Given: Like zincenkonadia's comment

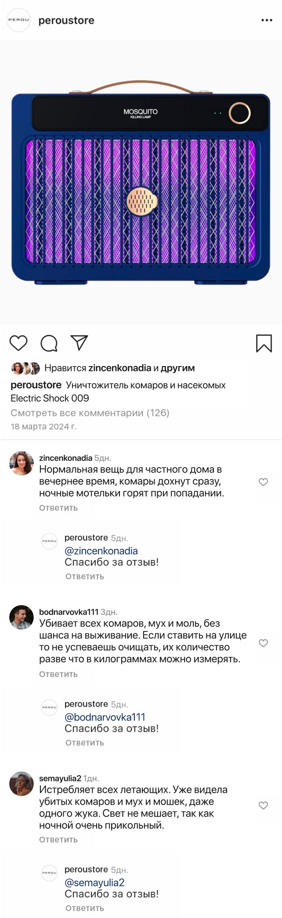Looking at the screenshot, I should (263, 482).
